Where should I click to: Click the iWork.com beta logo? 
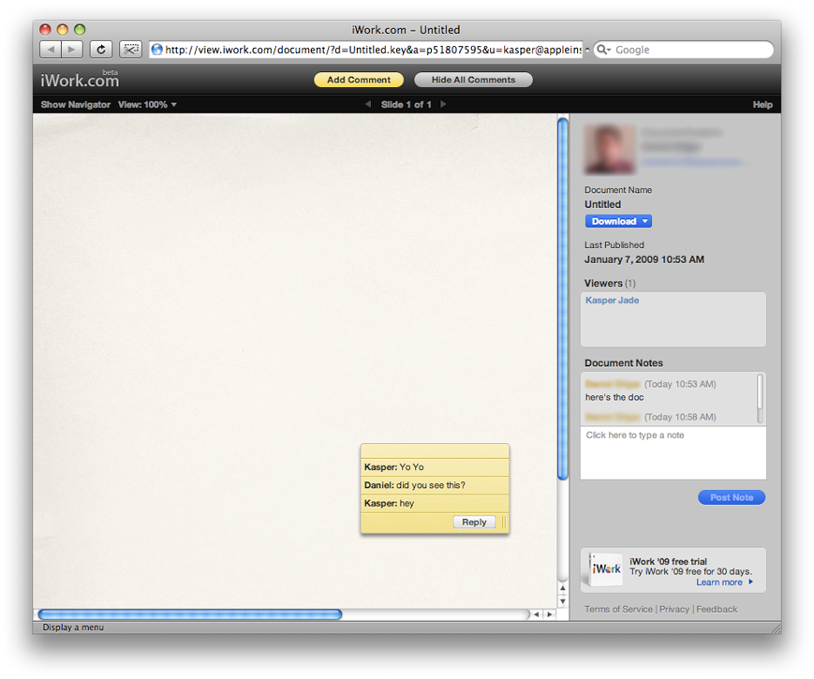[x=80, y=80]
